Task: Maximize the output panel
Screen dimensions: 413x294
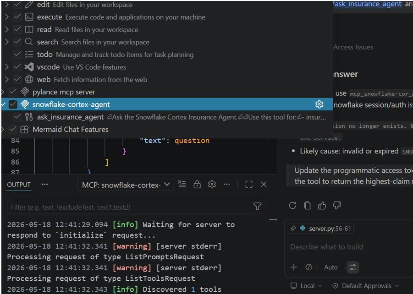Action: coord(249,185)
